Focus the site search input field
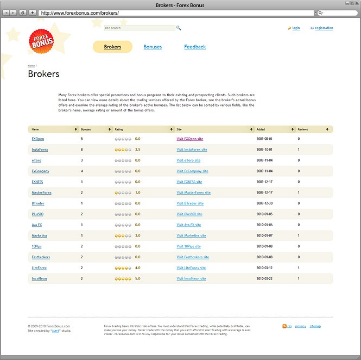The height and width of the screenshot is (360, 361). pos(140,28)
